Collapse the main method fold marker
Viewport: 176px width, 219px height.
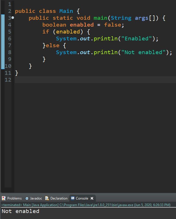(x=13, y=18)
